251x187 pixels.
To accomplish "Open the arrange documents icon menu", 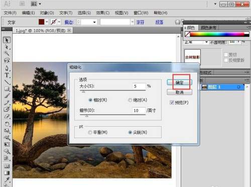I will pos(36,4).
